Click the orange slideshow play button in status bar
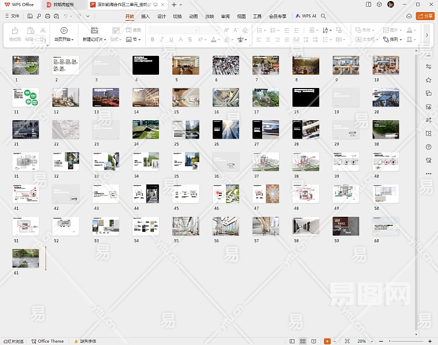This screenshot has width=438, height=345. tap(327, 341)
